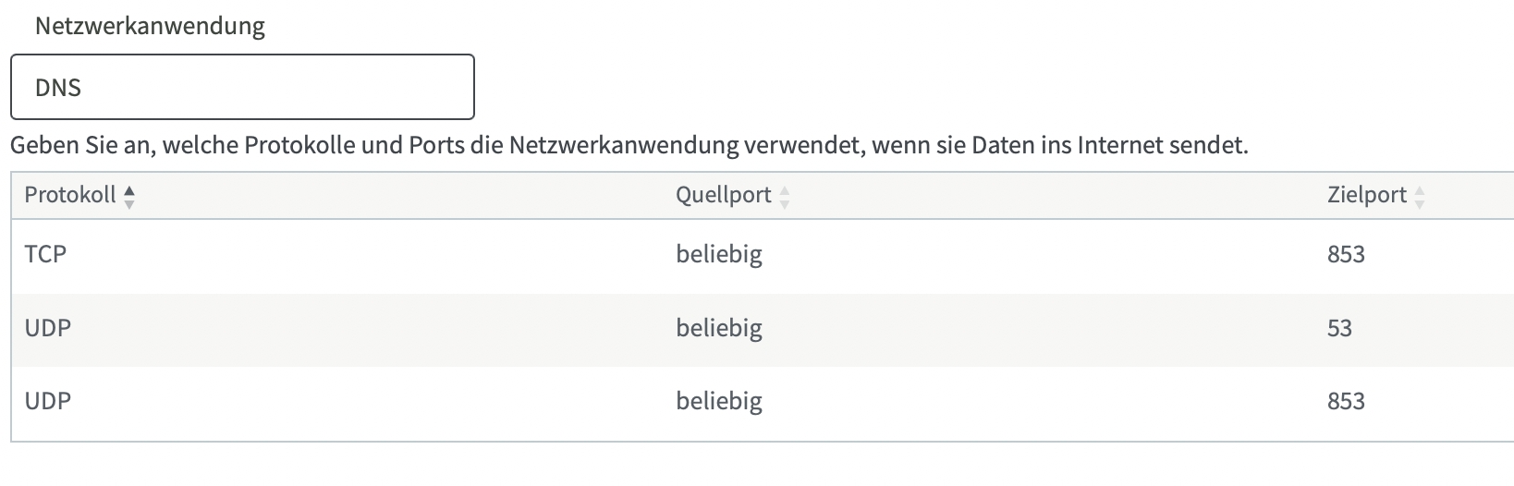Click the destination port 53 cell
This screenshot has width=1514, height=486.
pyautogui.click(x=1339, y=328)
